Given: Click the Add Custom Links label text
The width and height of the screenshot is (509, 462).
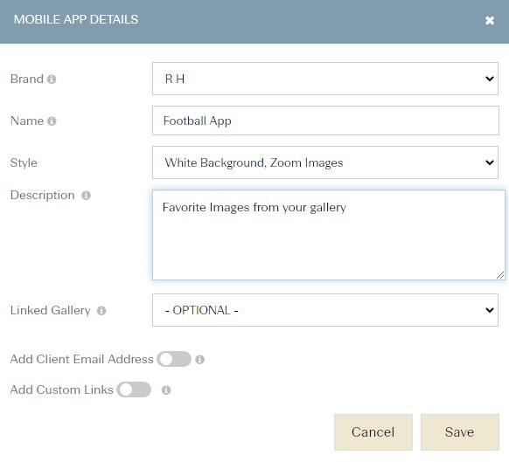Looking at the screenshot, I should [62, 390].
